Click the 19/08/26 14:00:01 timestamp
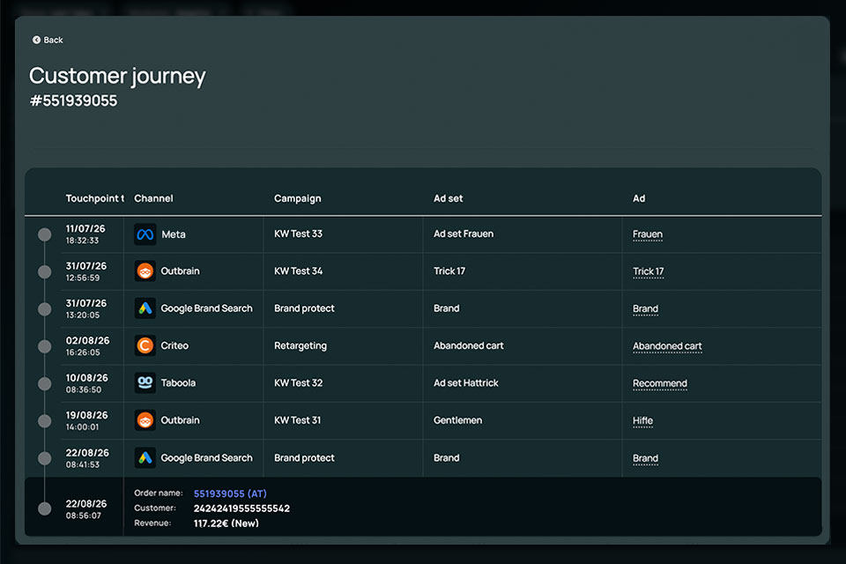846x564 pixels. pyautogui.click(x=87, y=420)
